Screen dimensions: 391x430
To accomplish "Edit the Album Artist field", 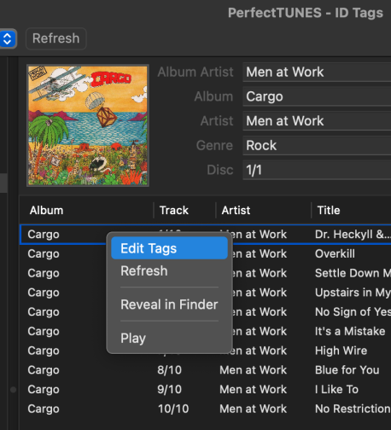I will [x=317, y=72].
